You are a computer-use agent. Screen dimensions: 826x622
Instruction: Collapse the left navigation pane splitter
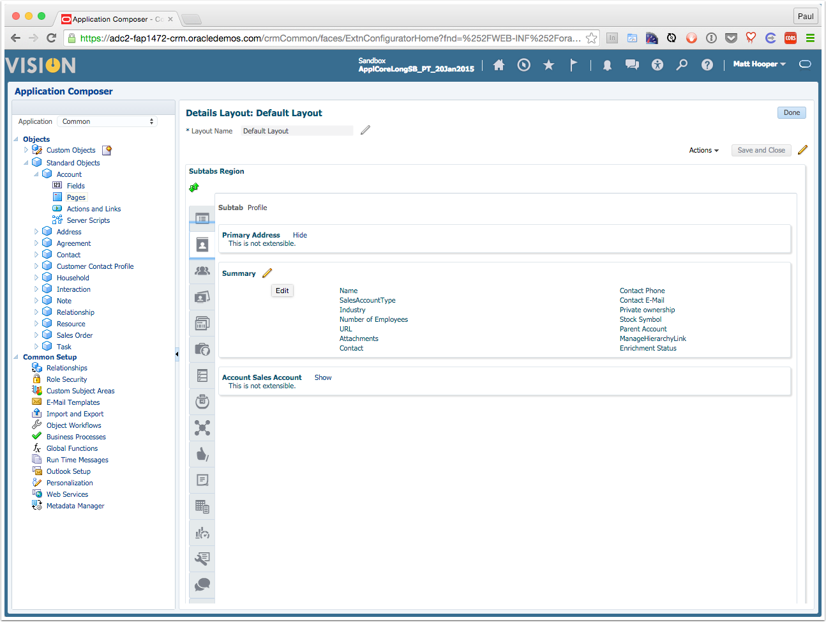pyautogui.click(x=177, y=354)
